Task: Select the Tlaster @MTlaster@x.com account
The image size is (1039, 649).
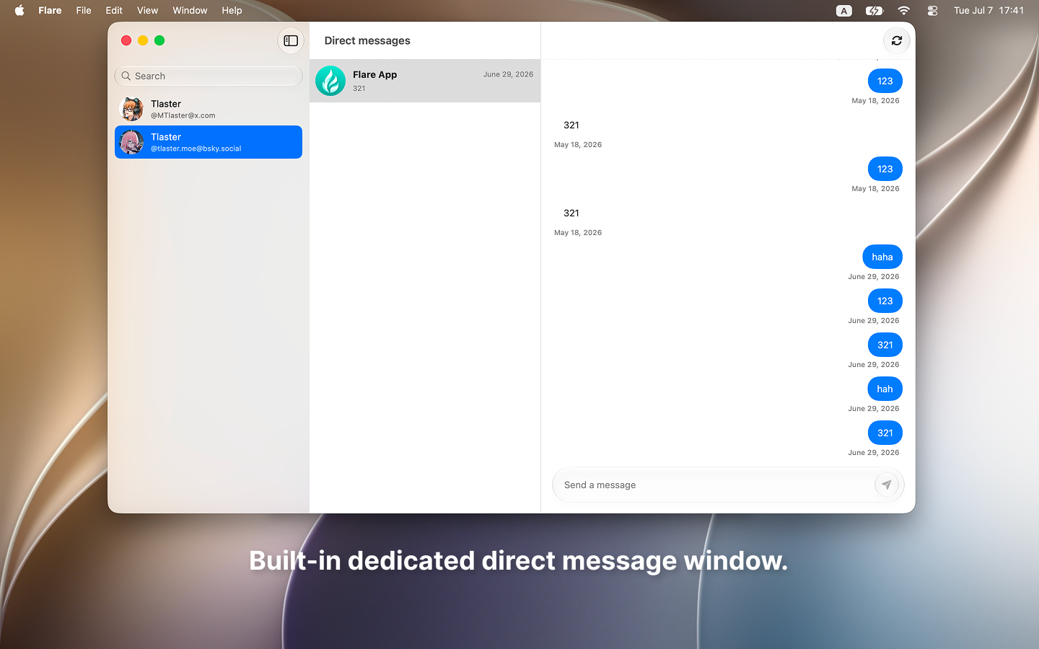Action: click(x=209, y=109)
